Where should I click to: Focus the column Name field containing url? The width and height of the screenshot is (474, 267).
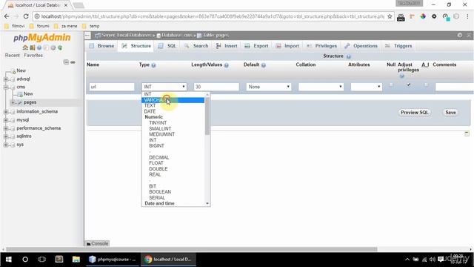click(112, 87)
